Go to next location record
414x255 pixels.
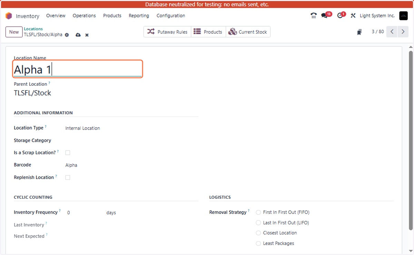click(x=403, y=31)
